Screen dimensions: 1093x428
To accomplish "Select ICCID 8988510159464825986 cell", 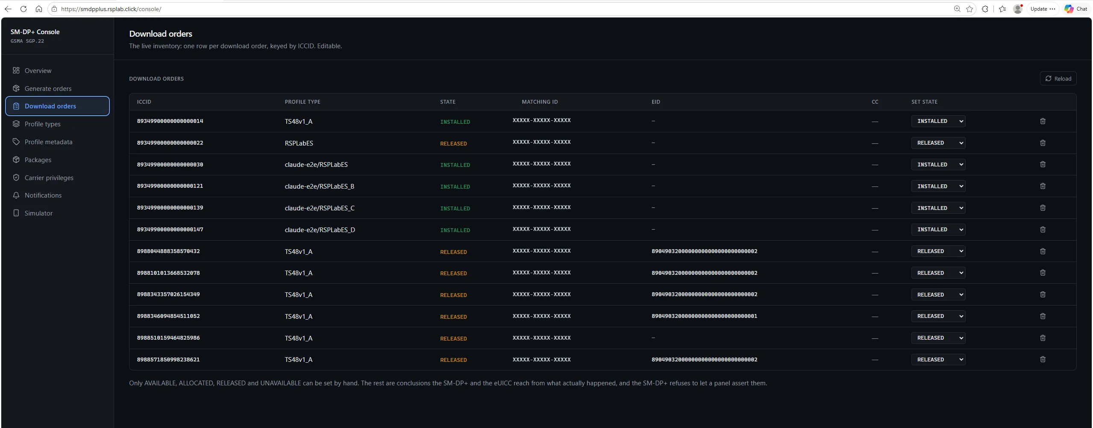I will pyautogui.click(x=168, y=338).
